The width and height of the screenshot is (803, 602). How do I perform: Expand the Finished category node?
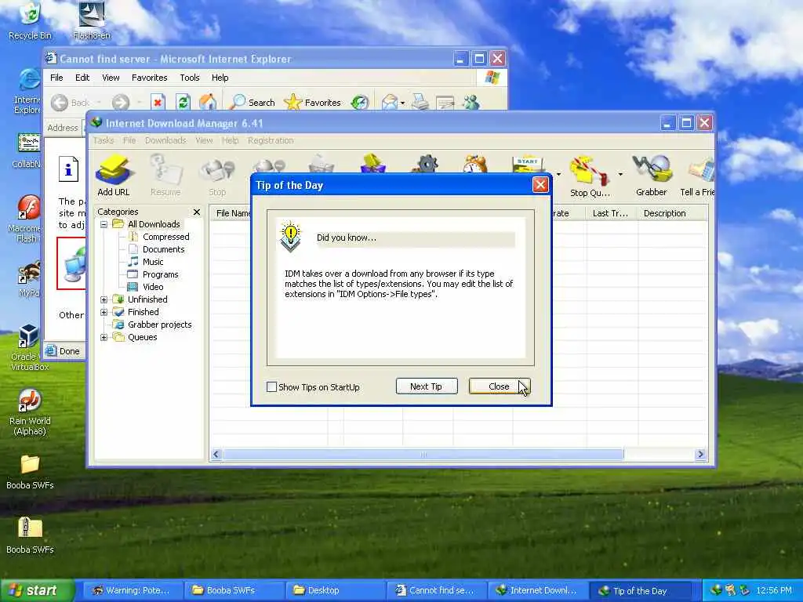pyautogui.click(x=104, y=312)
